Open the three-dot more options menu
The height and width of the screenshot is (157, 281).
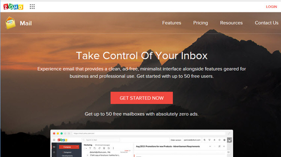tap(113, 148)
